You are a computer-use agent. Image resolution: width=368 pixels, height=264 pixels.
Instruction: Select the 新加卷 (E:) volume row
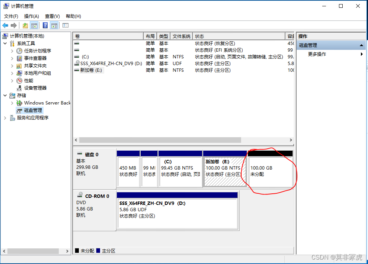[x=183, y=70]
